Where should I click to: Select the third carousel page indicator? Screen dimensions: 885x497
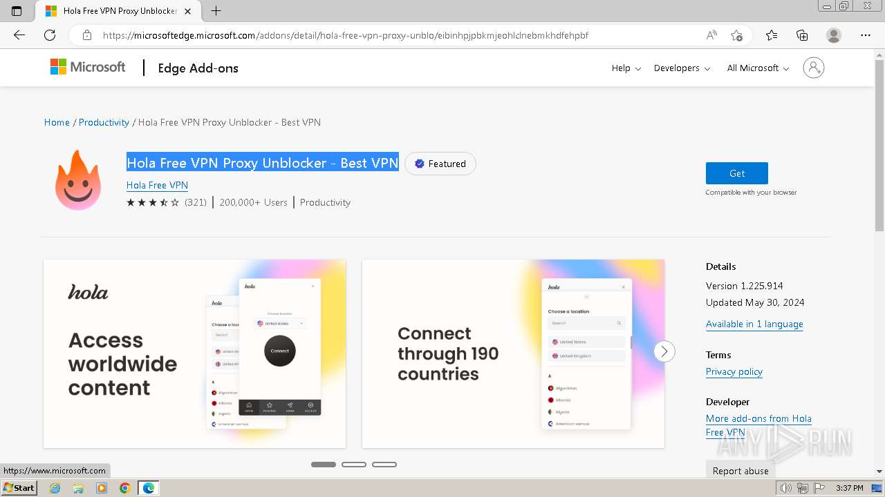pos(384,465)
